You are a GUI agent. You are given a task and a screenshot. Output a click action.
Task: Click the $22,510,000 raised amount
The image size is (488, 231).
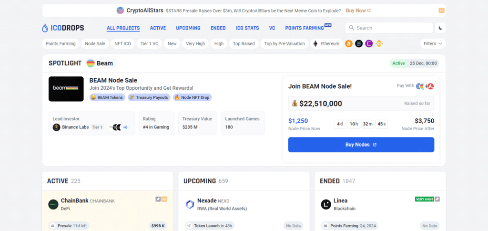pyautogui.click(x=321, y=104)
